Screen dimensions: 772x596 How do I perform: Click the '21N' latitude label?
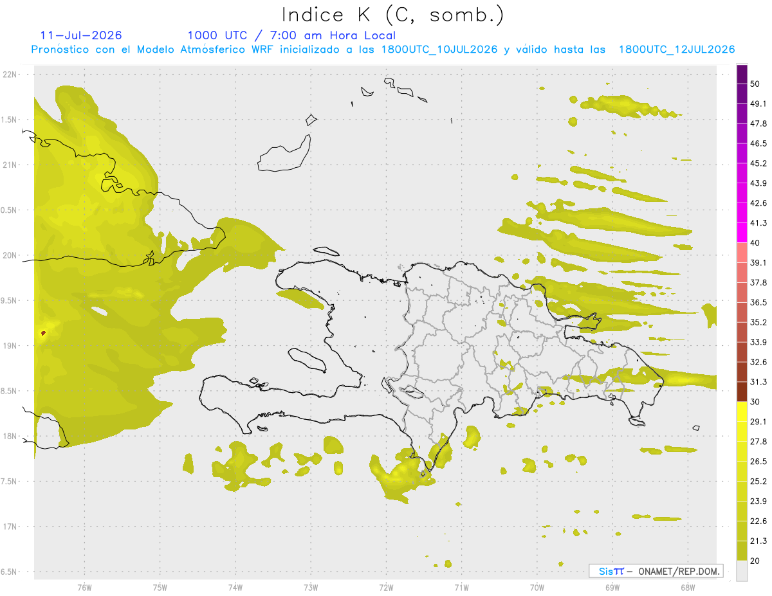pyautogui.click(x=10, y=165)
